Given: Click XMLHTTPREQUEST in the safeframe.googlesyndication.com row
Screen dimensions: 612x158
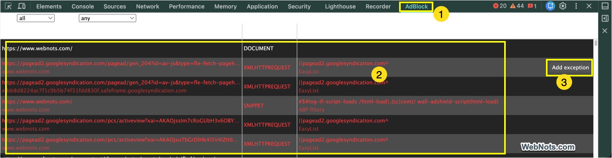Looking at the screenshot, I should 267,87.
